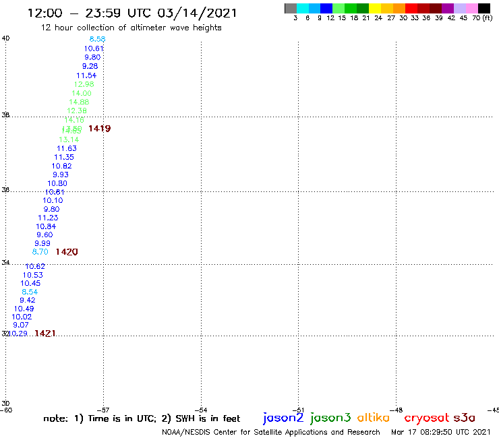The width and height of the screenshot is (499, 438).
Task: Click the light green legend swatch
Action: click(339, 8)
